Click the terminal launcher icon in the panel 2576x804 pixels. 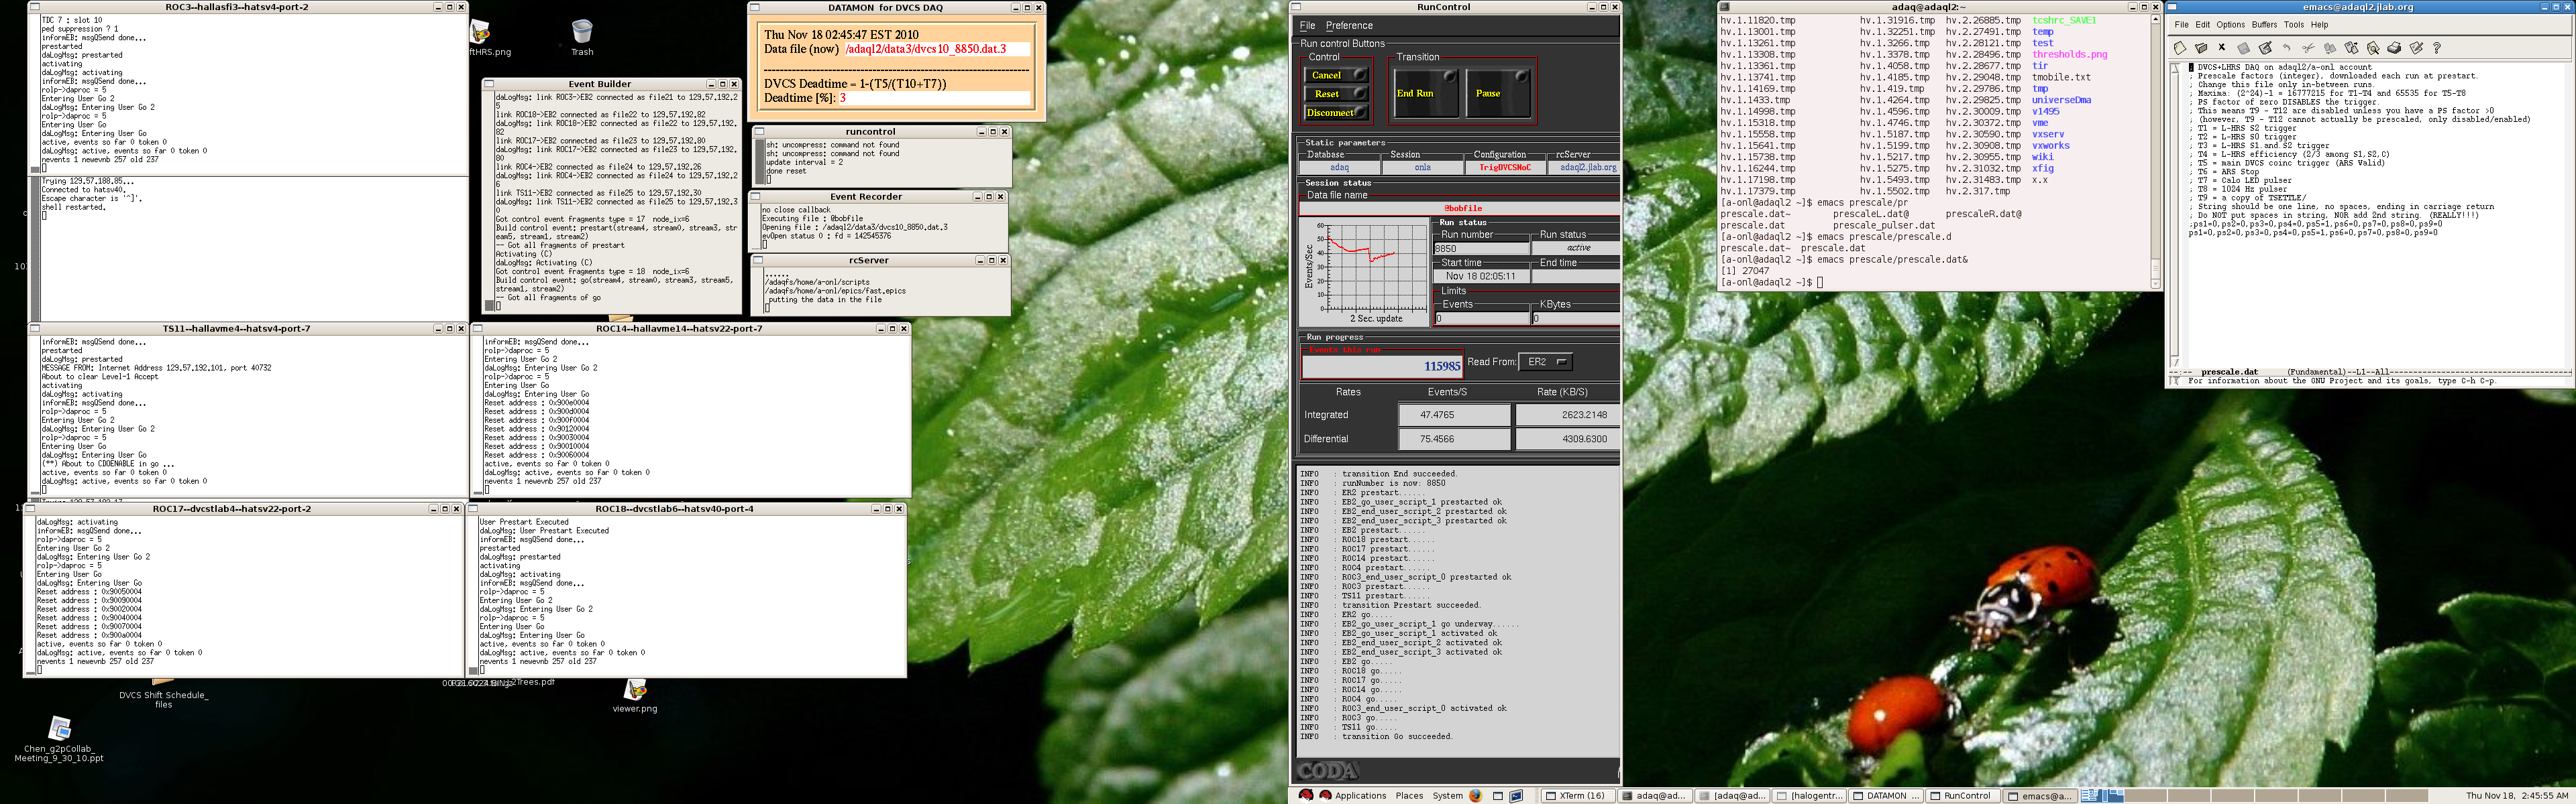pos(1516,796)
